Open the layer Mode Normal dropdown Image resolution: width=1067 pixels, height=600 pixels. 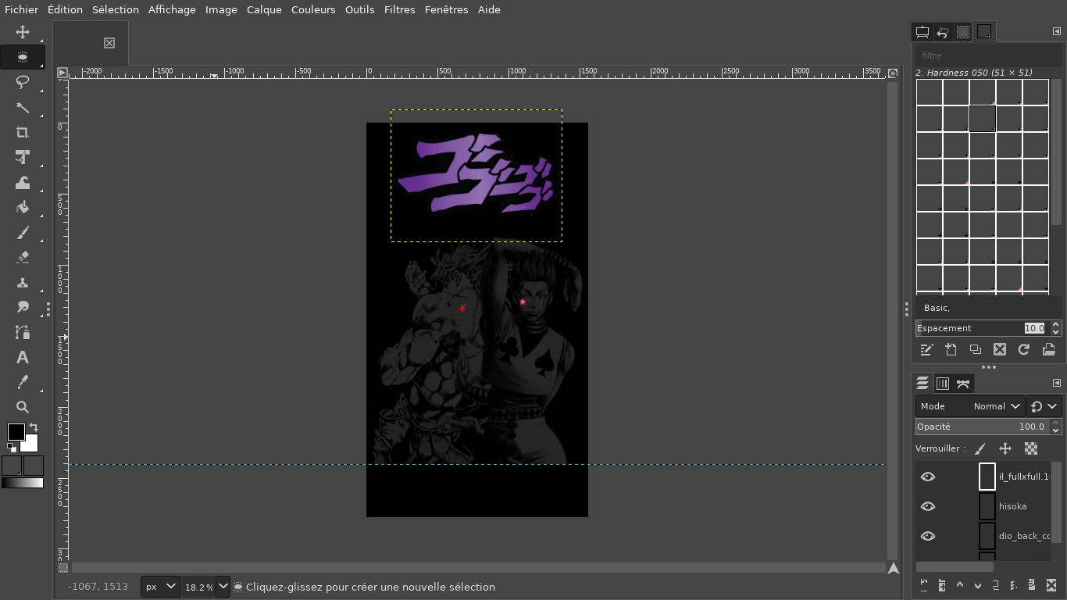(970, 406)
